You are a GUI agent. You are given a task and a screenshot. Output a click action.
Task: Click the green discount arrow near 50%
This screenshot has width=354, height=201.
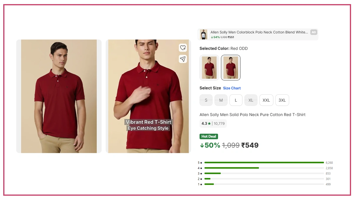[x=202, y=145]
